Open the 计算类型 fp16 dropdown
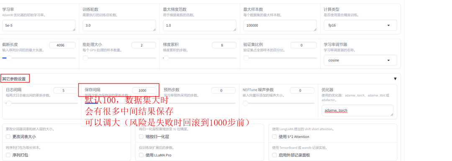Image resolution: width=452 pixels, height=161 pixels. (360, 26)
